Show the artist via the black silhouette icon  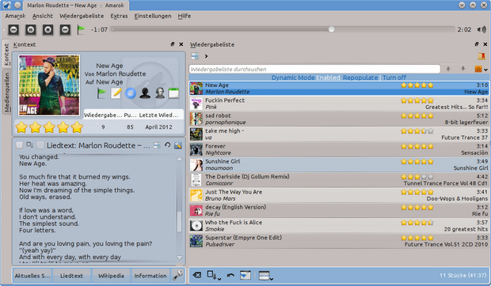coord(145,93)
